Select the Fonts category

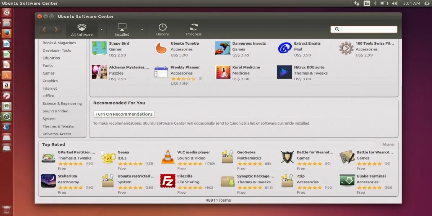click(x=48, y=66)
